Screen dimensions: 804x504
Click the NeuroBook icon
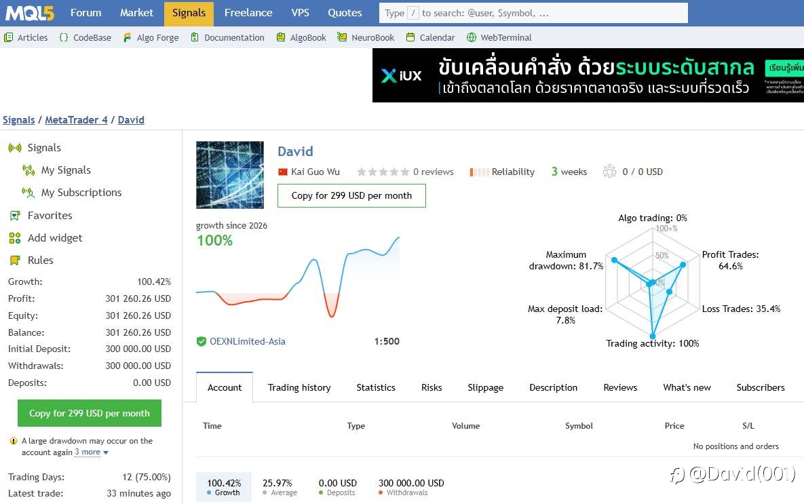(x=341, y=37)
